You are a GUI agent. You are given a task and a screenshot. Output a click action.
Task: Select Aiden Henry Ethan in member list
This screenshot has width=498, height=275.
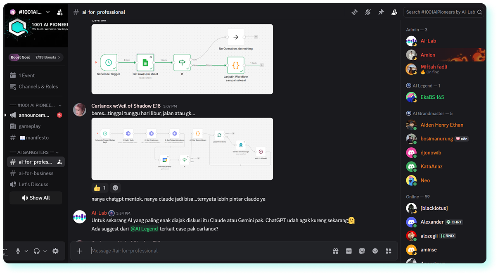pyautogui.click(x=443, y=125)
